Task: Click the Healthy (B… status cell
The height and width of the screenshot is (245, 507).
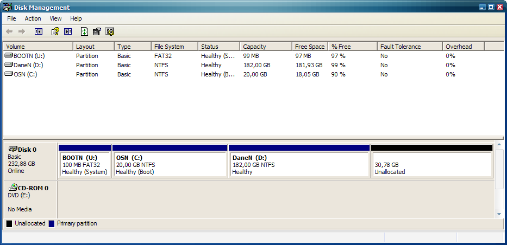Action: tap(218, 74)
